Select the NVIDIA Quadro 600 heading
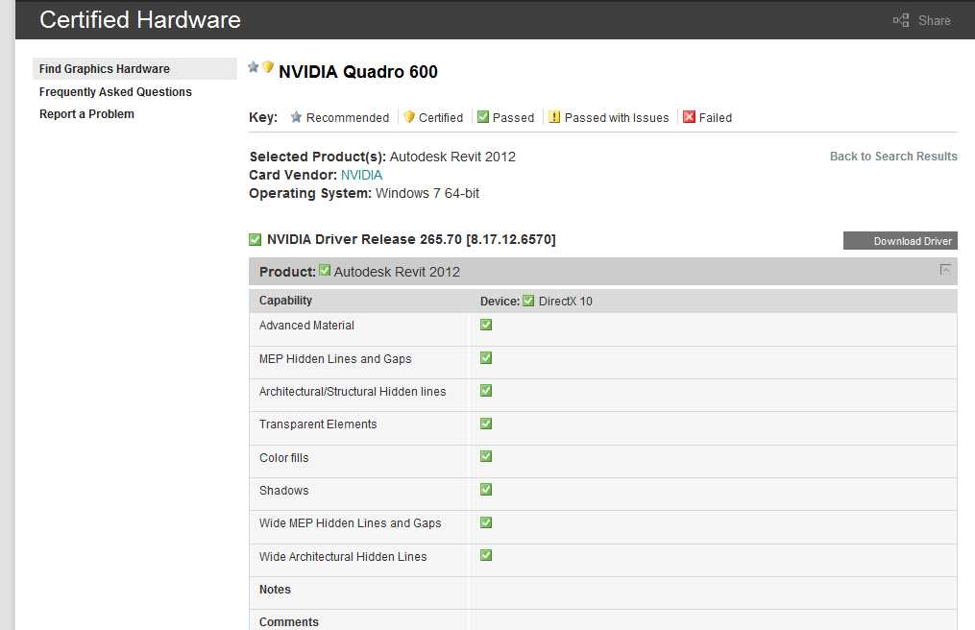975x630 pixels. 358,71
